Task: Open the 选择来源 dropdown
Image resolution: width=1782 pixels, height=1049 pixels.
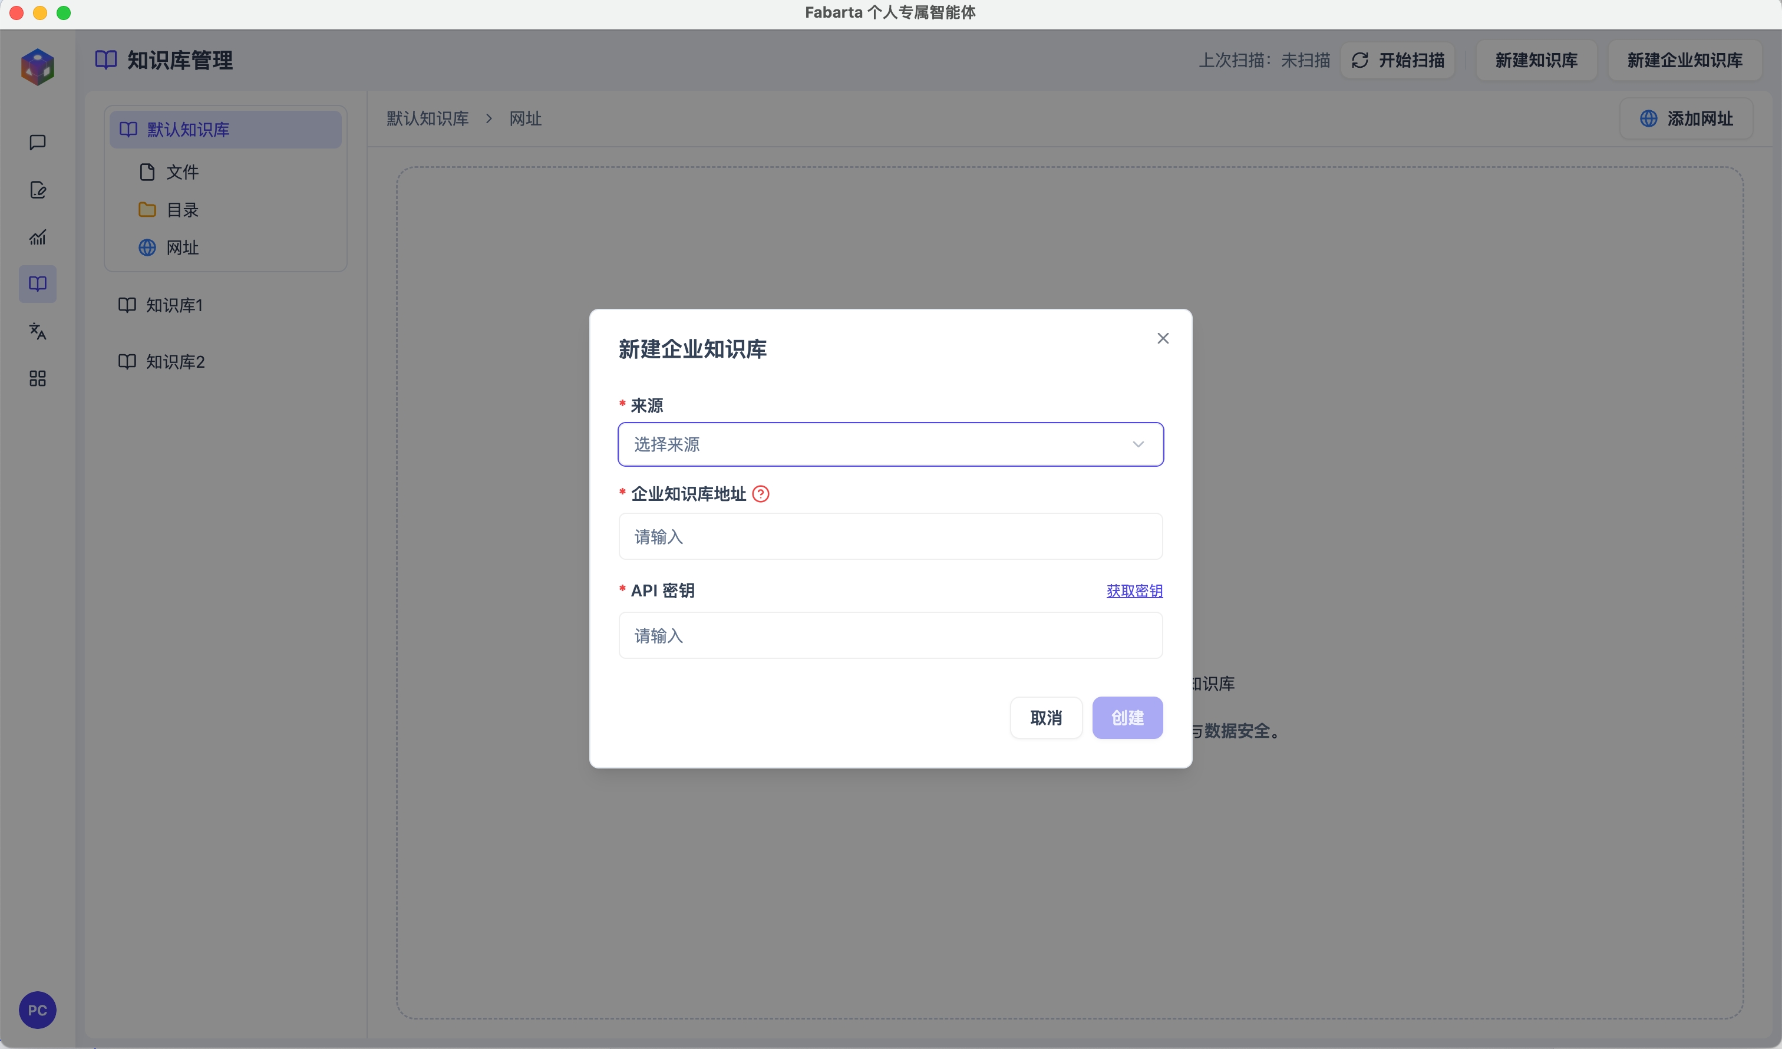Action: point(877,444)
